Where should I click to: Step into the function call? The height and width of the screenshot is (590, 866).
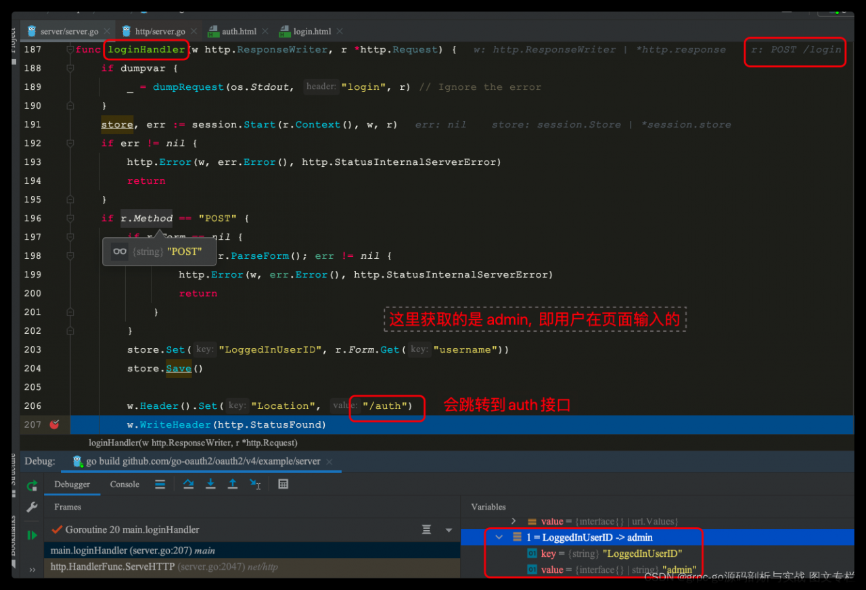pyautogui.click(x=210, y=484)
